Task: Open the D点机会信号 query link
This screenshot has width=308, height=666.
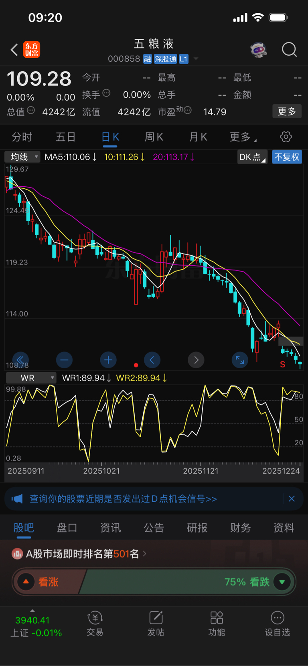Action: tap(123, 499)
